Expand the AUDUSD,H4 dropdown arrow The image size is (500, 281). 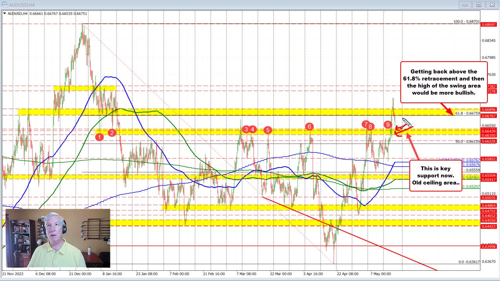point(4,13)
